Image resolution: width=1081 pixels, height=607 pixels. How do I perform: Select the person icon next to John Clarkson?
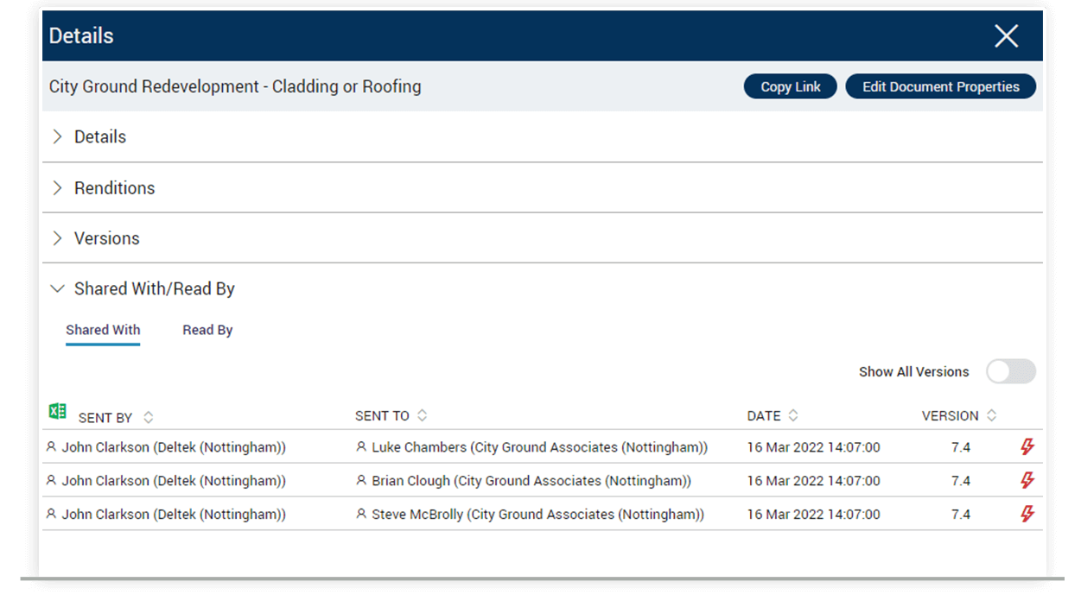54,447
